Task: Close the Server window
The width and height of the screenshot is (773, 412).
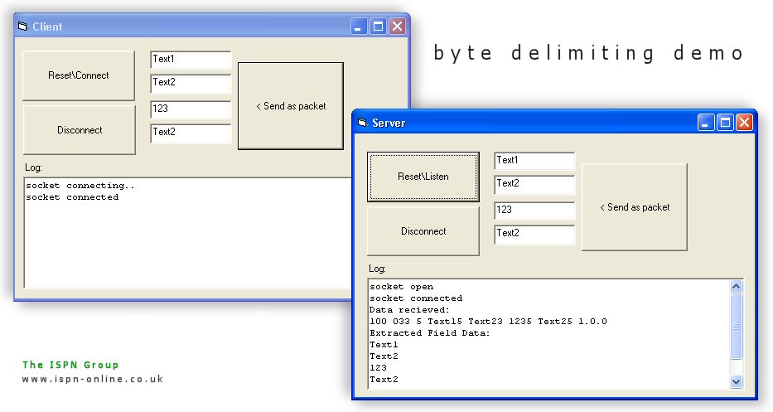Action: (743, 123)
